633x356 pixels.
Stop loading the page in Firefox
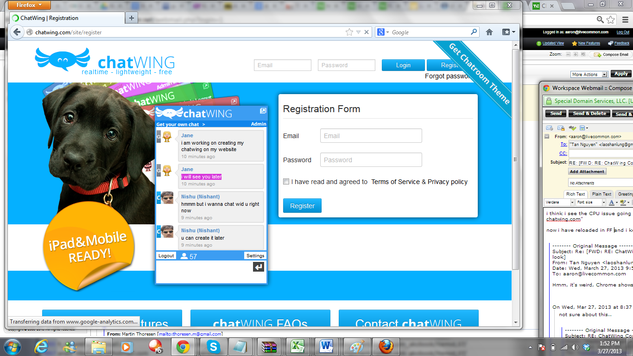pos(367,32)
